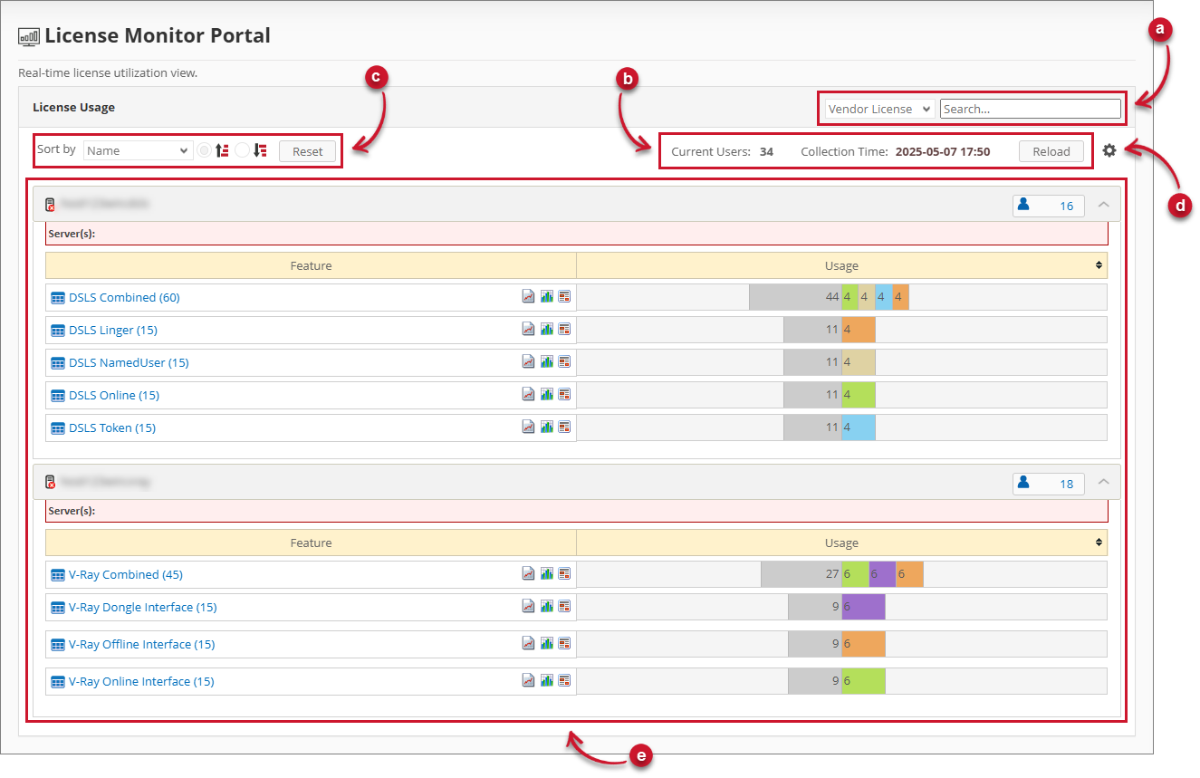Reload the license usage data
The width and height of the screenshot is (1200, 778).
pos(1051,151)
